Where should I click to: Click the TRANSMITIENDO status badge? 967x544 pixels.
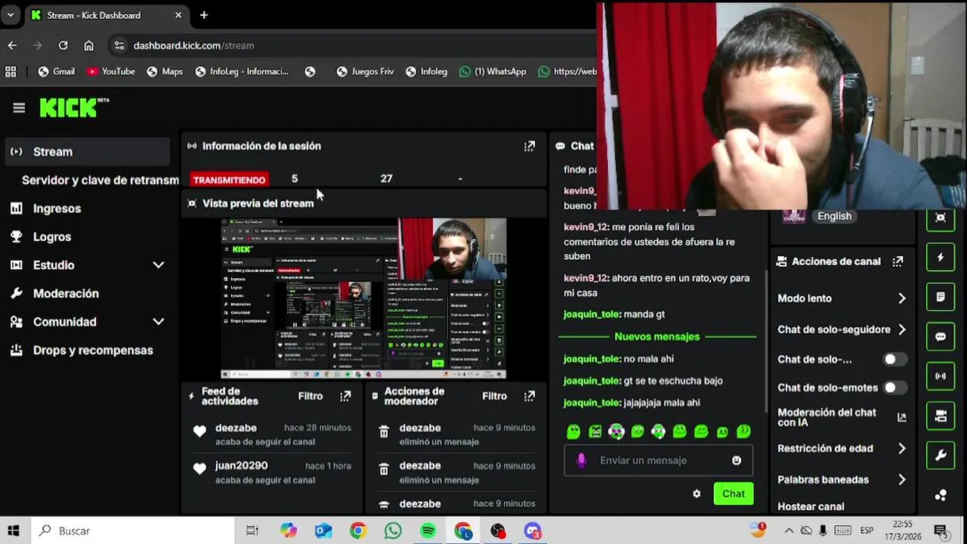pos(229,180)
